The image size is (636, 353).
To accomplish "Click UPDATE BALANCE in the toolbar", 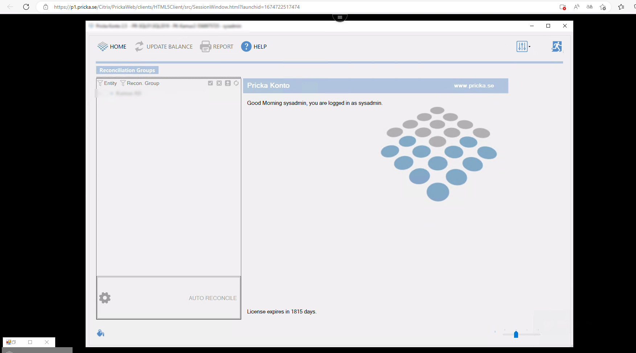I will pos(164,46).
